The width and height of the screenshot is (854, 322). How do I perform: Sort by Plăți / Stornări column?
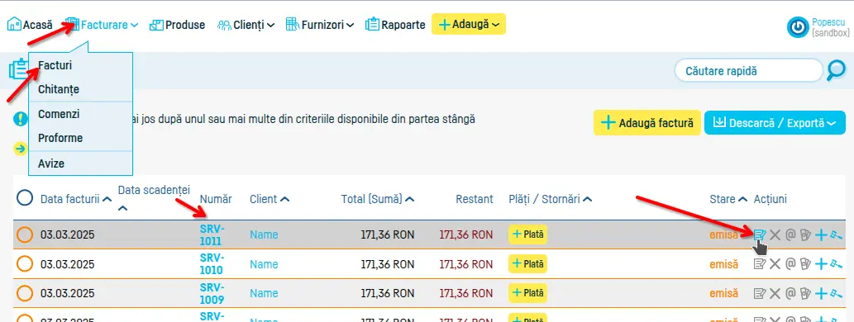click(550, 199)
